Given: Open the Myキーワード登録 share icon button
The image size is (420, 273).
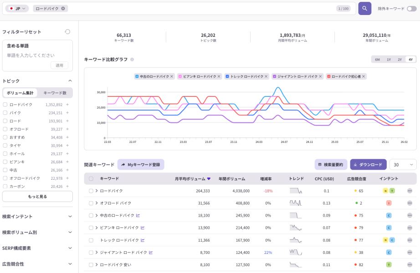Looking at the screenshot, I should click(x=123, y=164).
